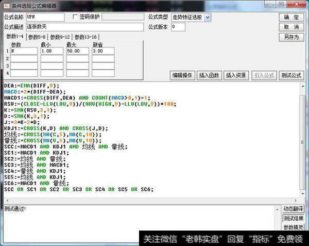Click the window title bar icon
This screenshot has width=309, height=246.
coord(7,6)
